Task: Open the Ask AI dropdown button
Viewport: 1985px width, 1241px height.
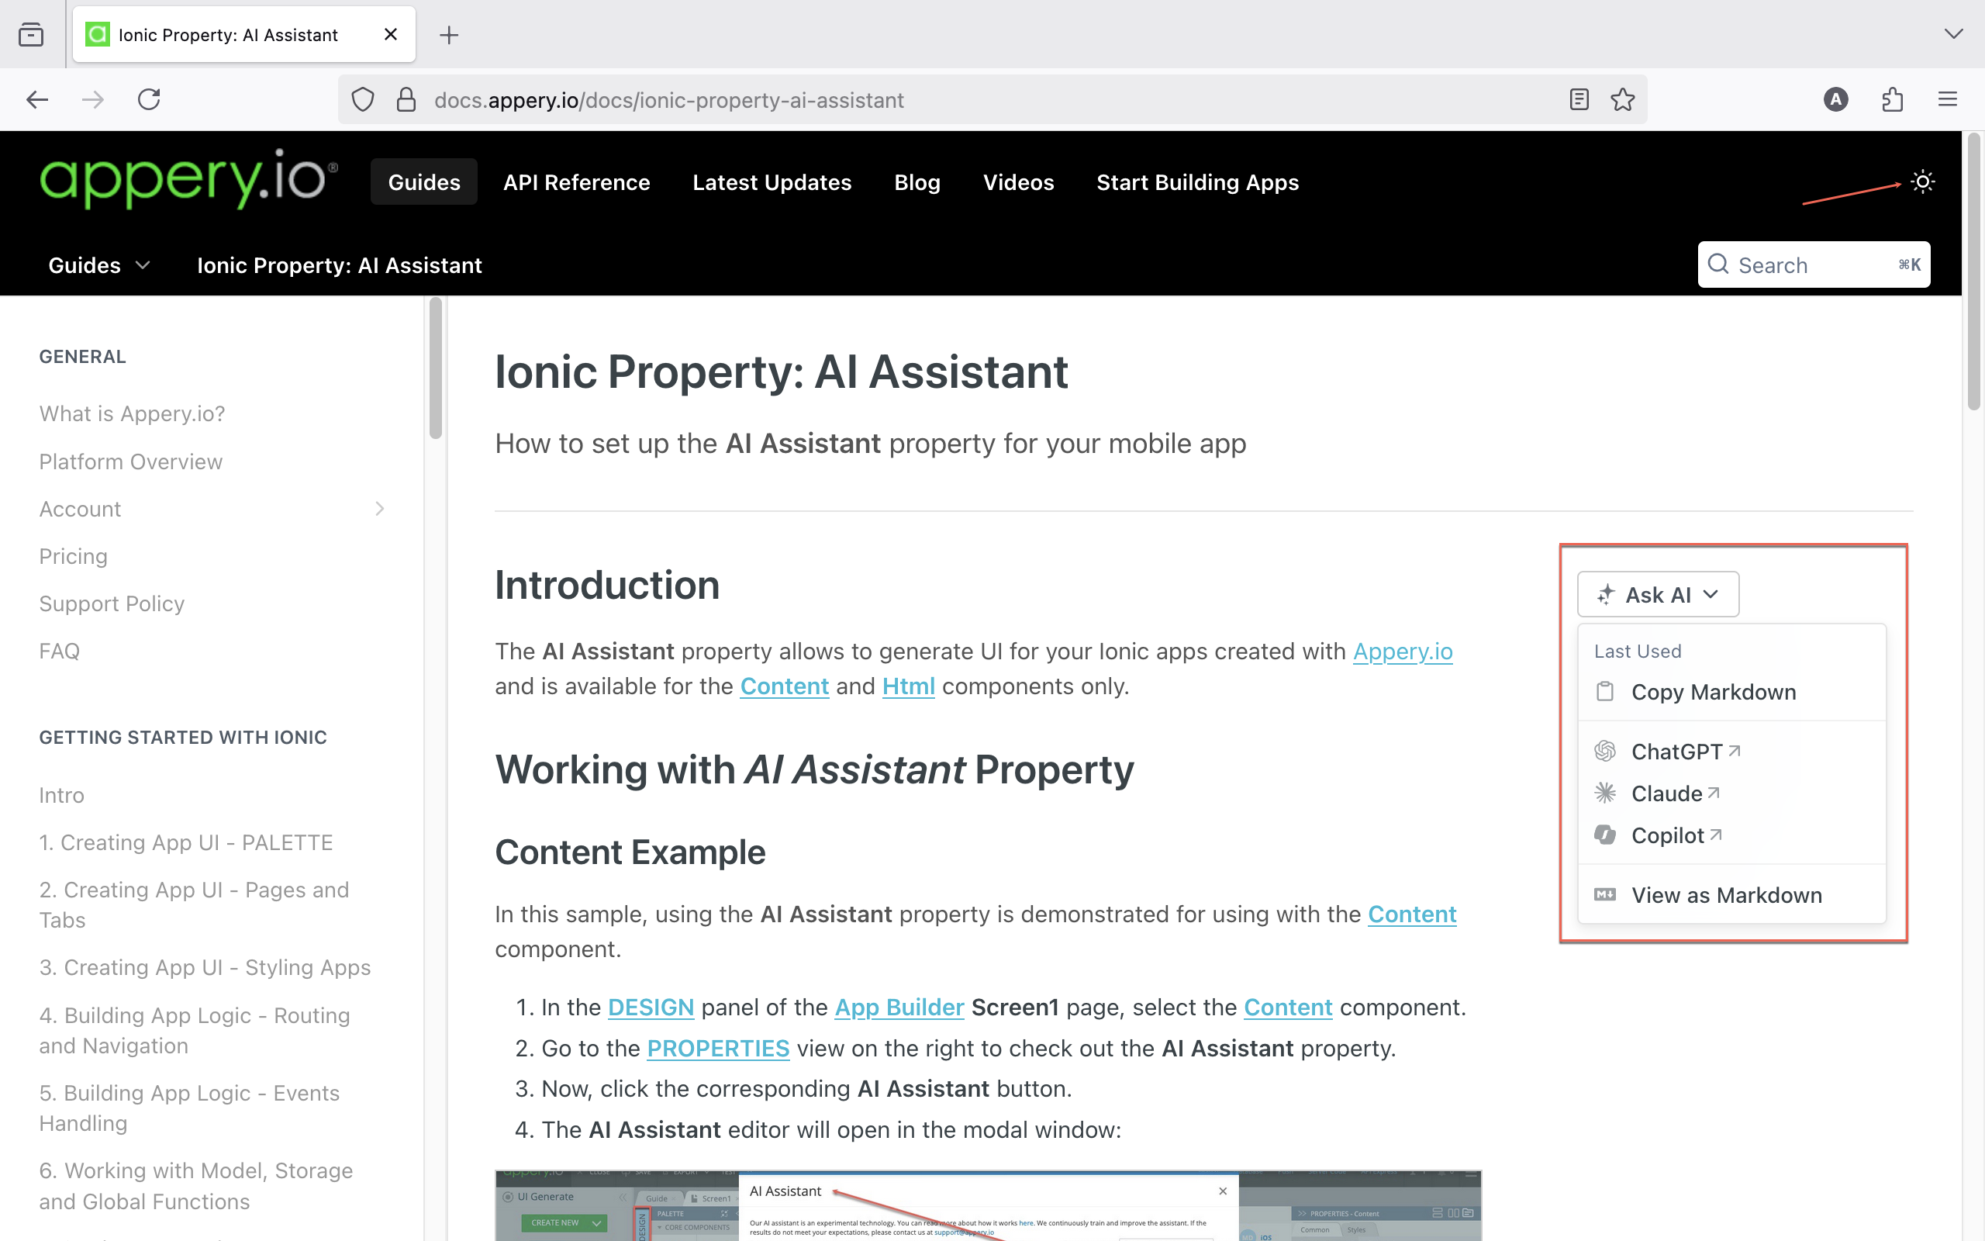Action: (x=1658, y=594)
